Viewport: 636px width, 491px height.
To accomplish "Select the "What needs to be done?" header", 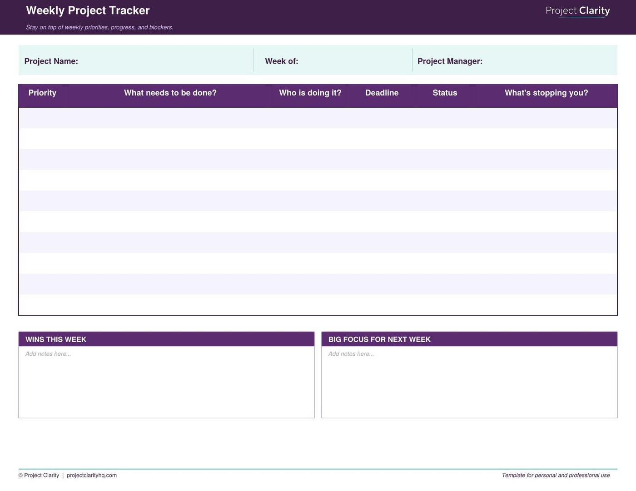I will tap(170, 93).
